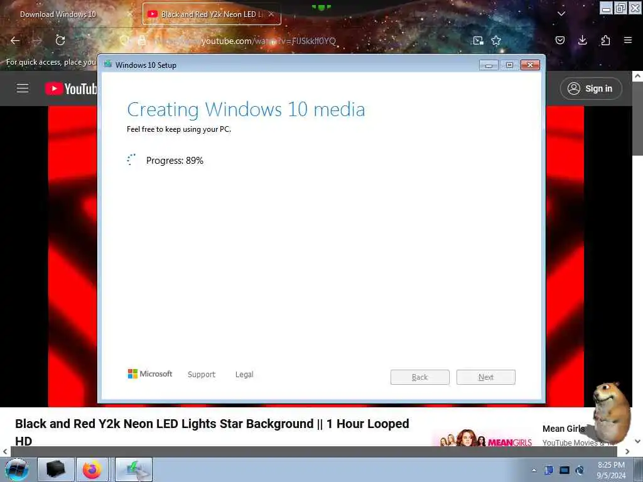Viewport: 643px width, 482px height.
Task: Click the Progress: 89% text
Action: coord(175,161)
